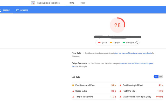
Task: Click the mobile device icon in the tab bar
Action: click(x=1, y=10)
